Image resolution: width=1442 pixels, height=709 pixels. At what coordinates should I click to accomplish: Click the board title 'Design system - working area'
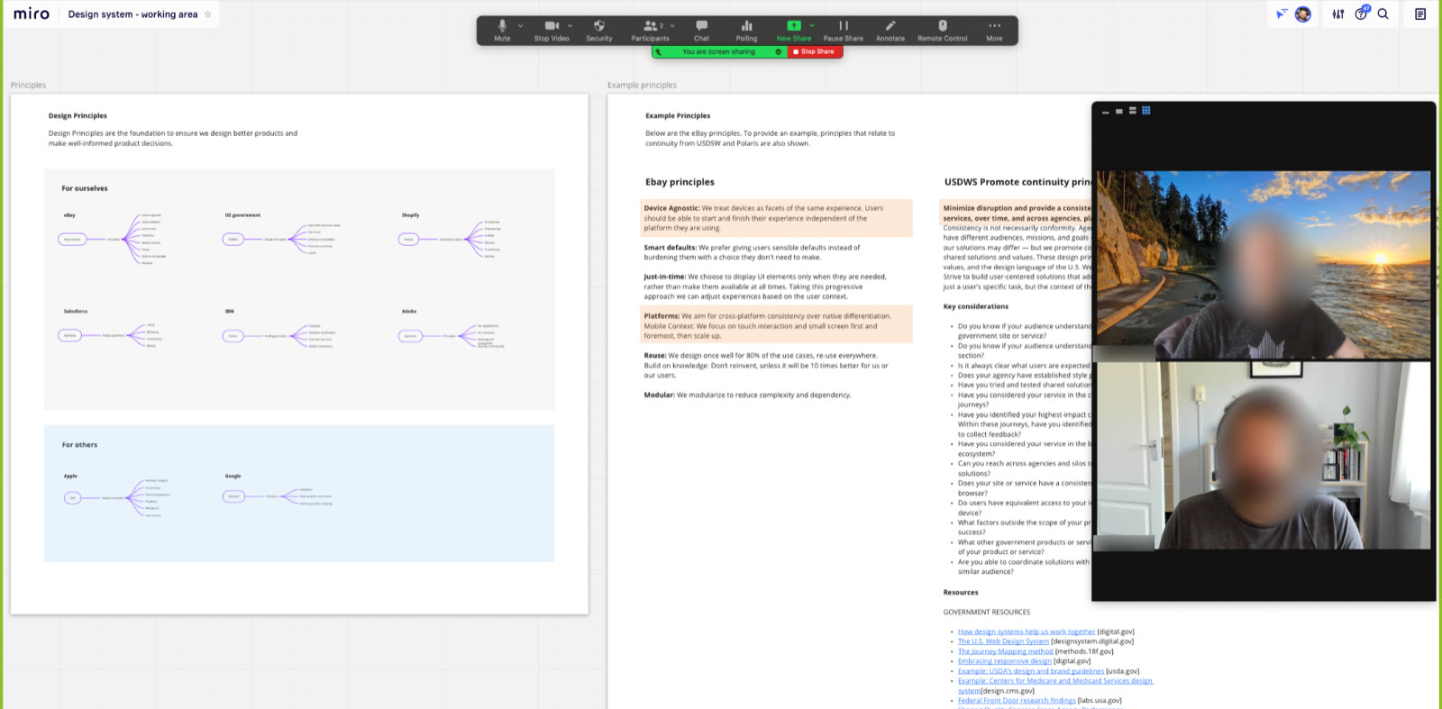click(x=132, y=14)
